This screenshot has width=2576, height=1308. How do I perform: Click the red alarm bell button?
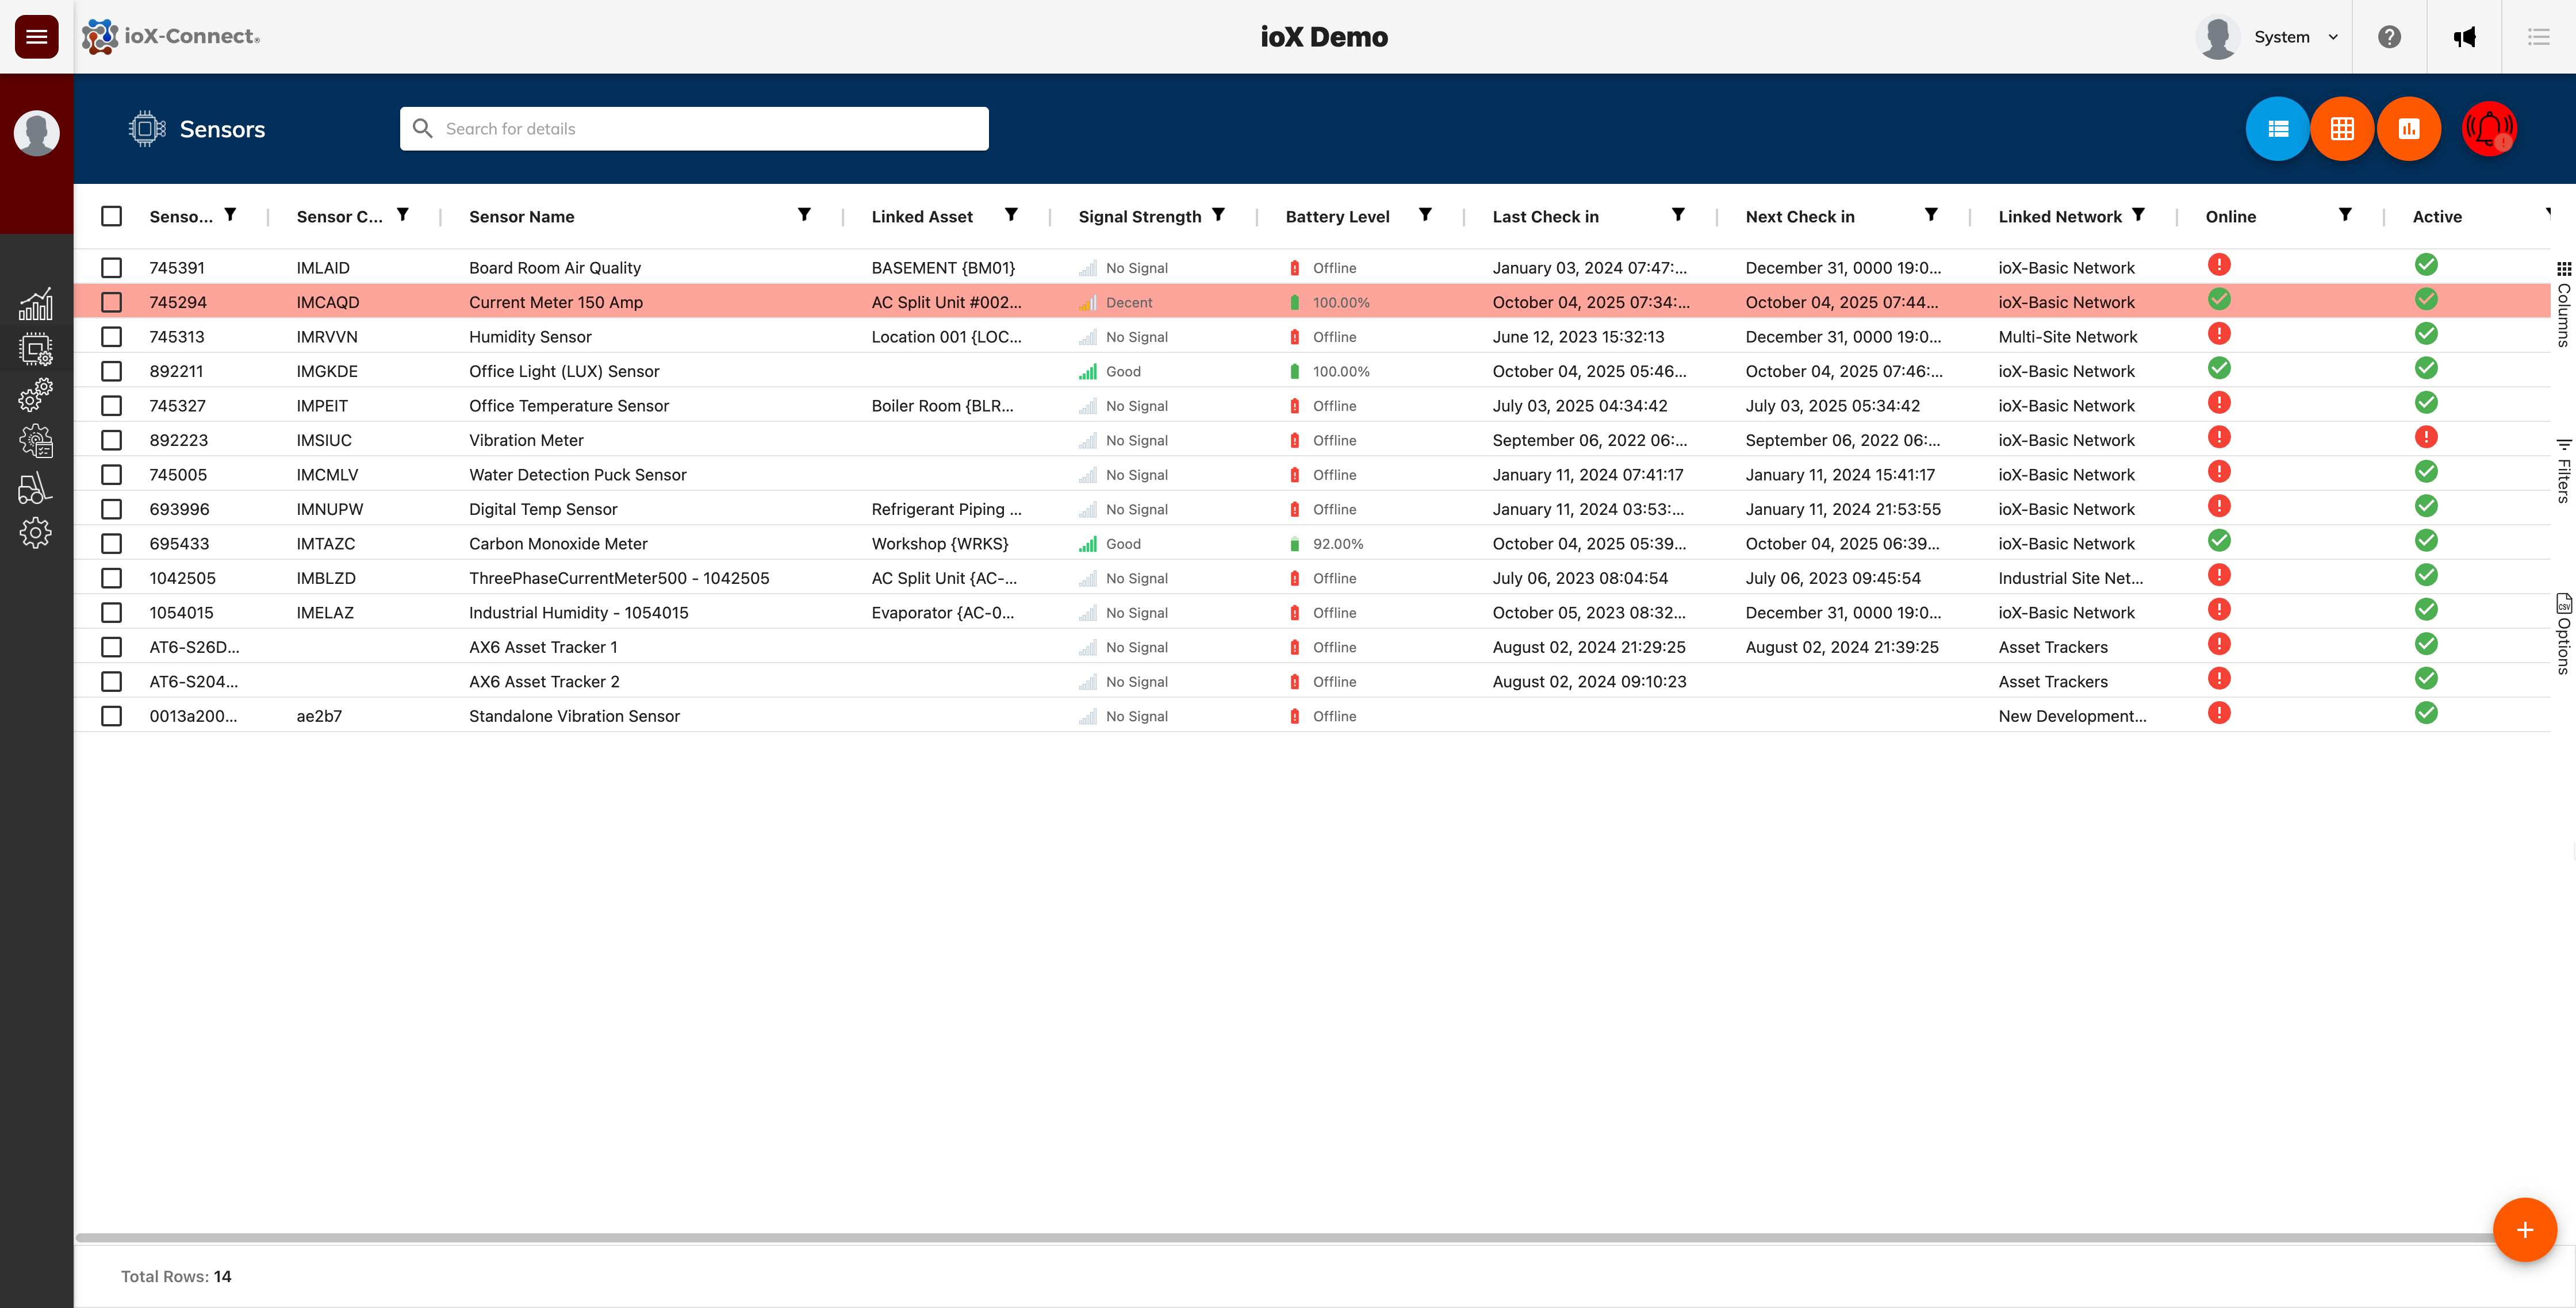pyautogui.click(x=2488, y=129)
